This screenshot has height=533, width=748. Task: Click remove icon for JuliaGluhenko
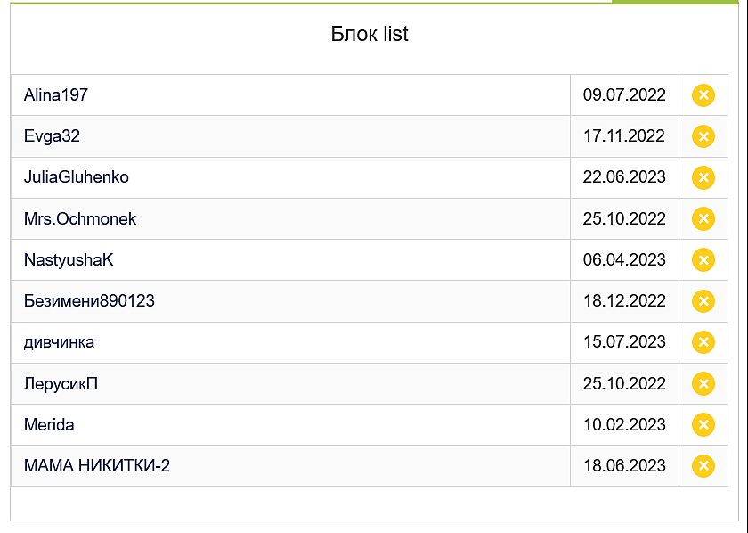(x=703, y=177)
